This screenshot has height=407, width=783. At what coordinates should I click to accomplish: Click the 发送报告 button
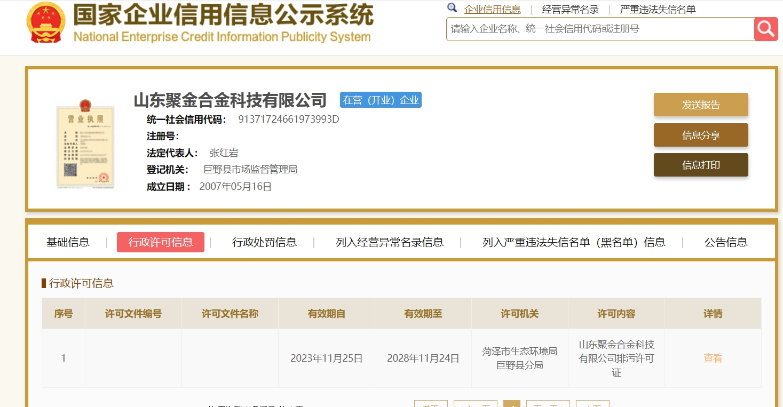tap(701, 105)
